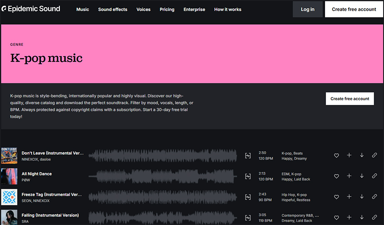Click the Beats genre tag on Don't Leave

click(298, 153)
